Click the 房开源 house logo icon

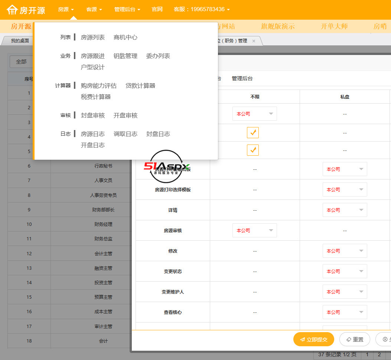[12, 10]
